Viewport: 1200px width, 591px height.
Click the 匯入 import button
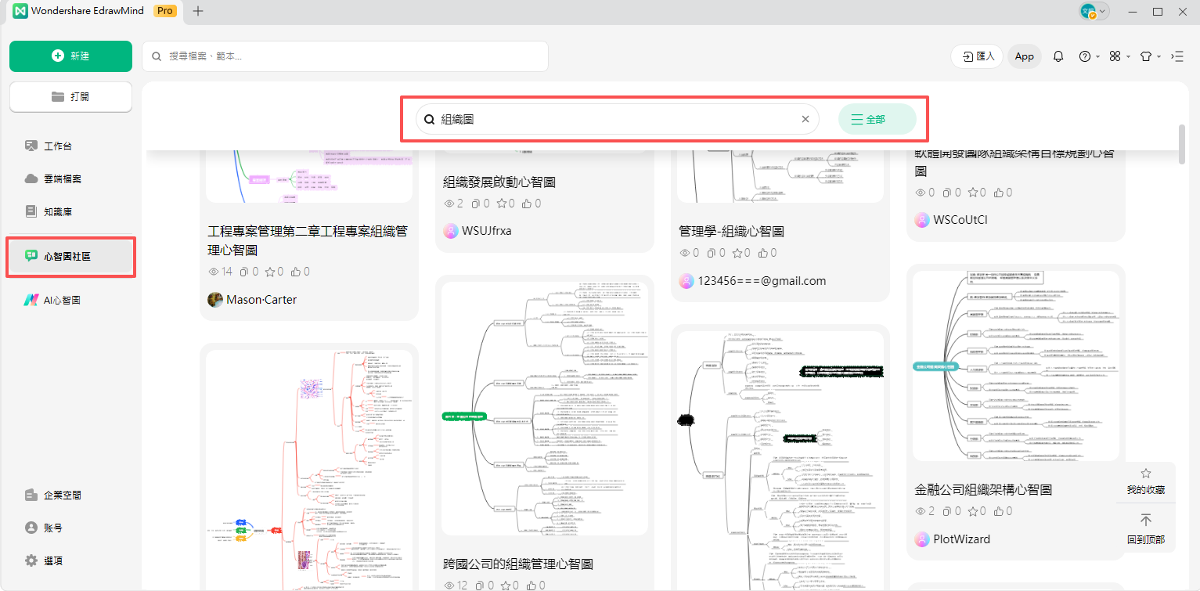click(977, 56)
